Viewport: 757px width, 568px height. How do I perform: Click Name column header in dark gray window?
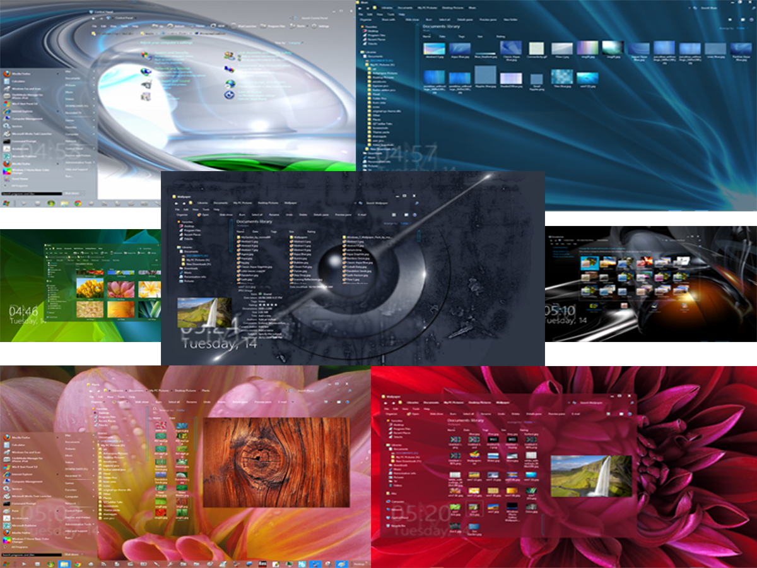[240, 231]
